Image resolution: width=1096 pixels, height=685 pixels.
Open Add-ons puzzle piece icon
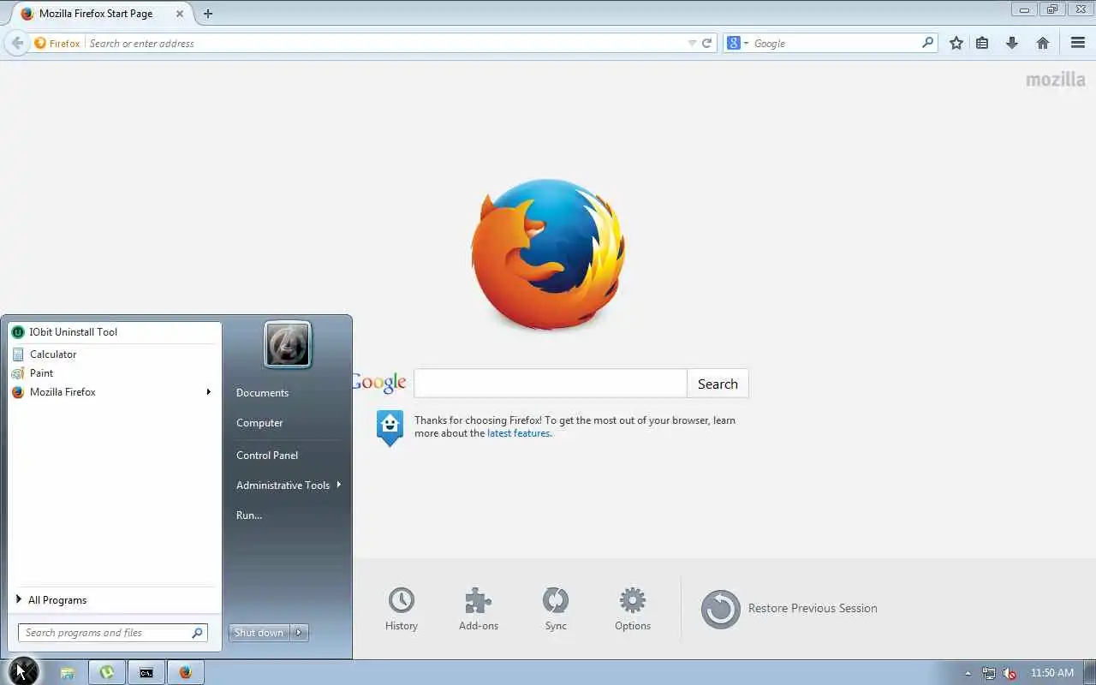tap(479, 609)
